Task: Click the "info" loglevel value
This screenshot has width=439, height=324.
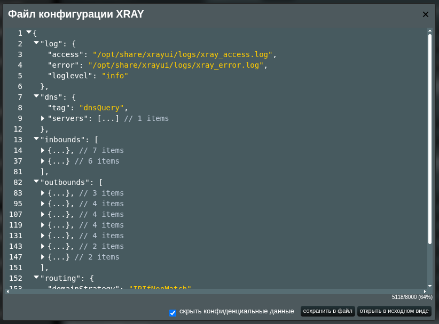Action: (x=115, y=76)
